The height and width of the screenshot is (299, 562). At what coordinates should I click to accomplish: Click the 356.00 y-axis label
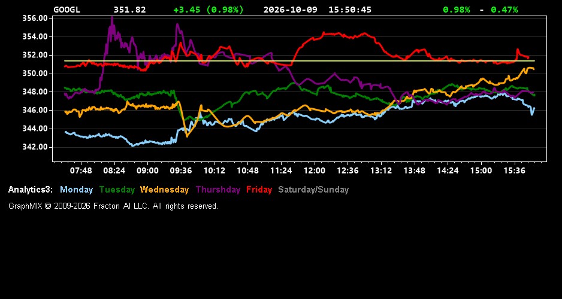tap(35, 19)
